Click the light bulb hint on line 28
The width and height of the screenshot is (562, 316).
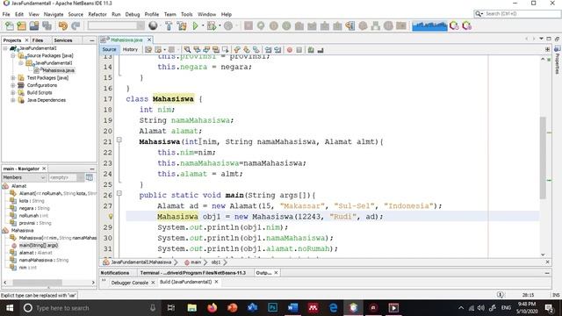point(111,217)
